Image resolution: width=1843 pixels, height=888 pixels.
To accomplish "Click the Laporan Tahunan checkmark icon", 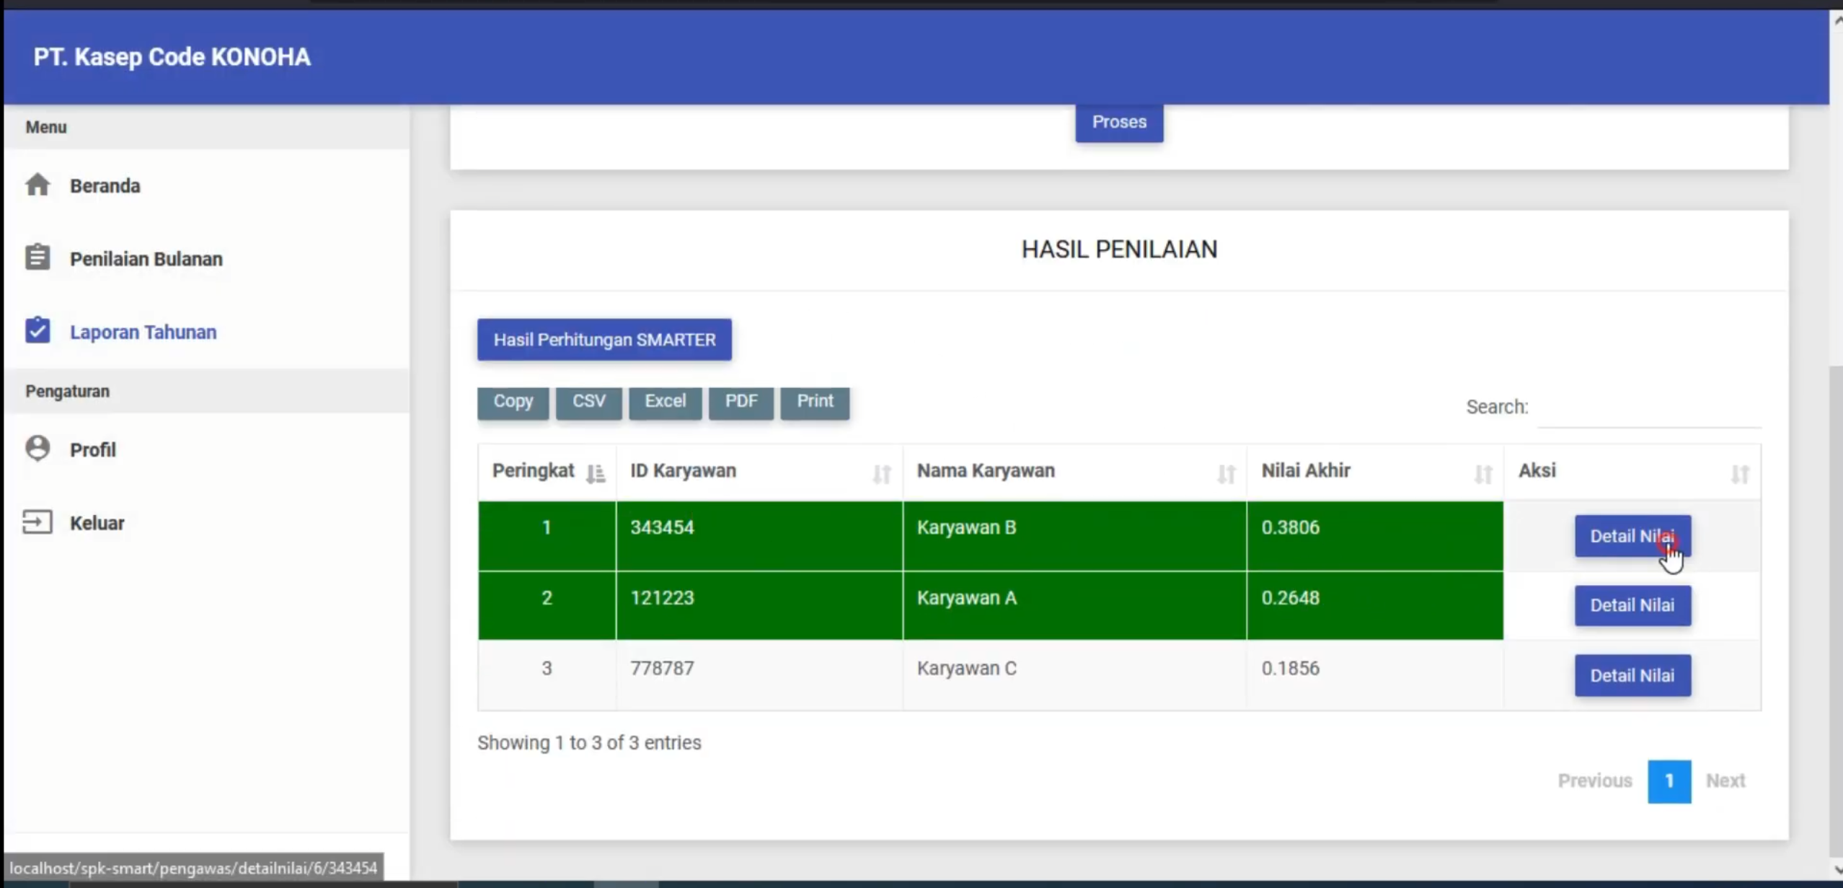I will pyautogui.click(x=37, y=330).
